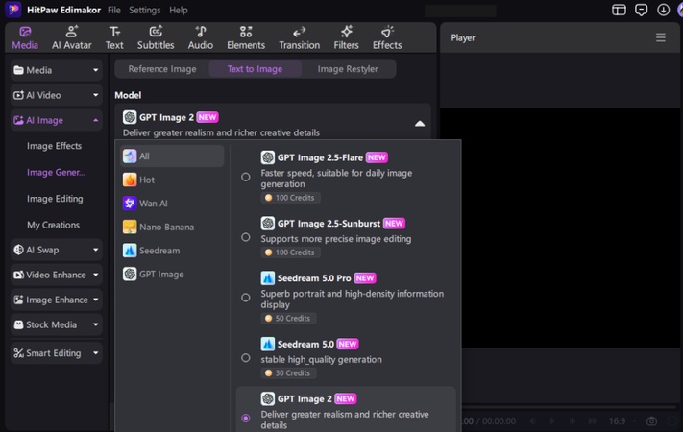Viewport: 683px width, 432px height.
Task: Click the 16:9 aspect ratio selector
Action: (x=621, y=421)
